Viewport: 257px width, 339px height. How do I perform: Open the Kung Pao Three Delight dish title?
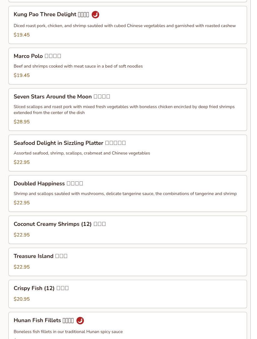(51, 15)
